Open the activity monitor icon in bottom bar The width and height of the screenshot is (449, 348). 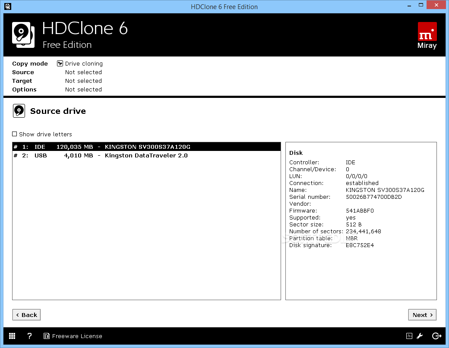point(409,336)
